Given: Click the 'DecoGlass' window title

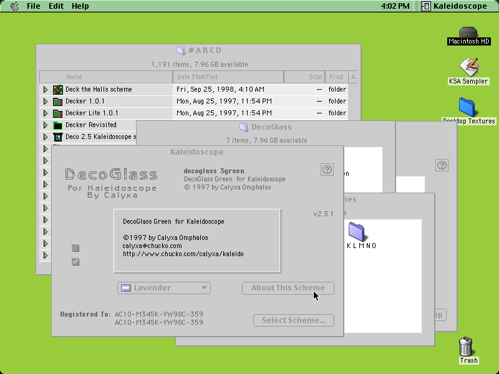Looking at the screenshot, I should (271, 127).
